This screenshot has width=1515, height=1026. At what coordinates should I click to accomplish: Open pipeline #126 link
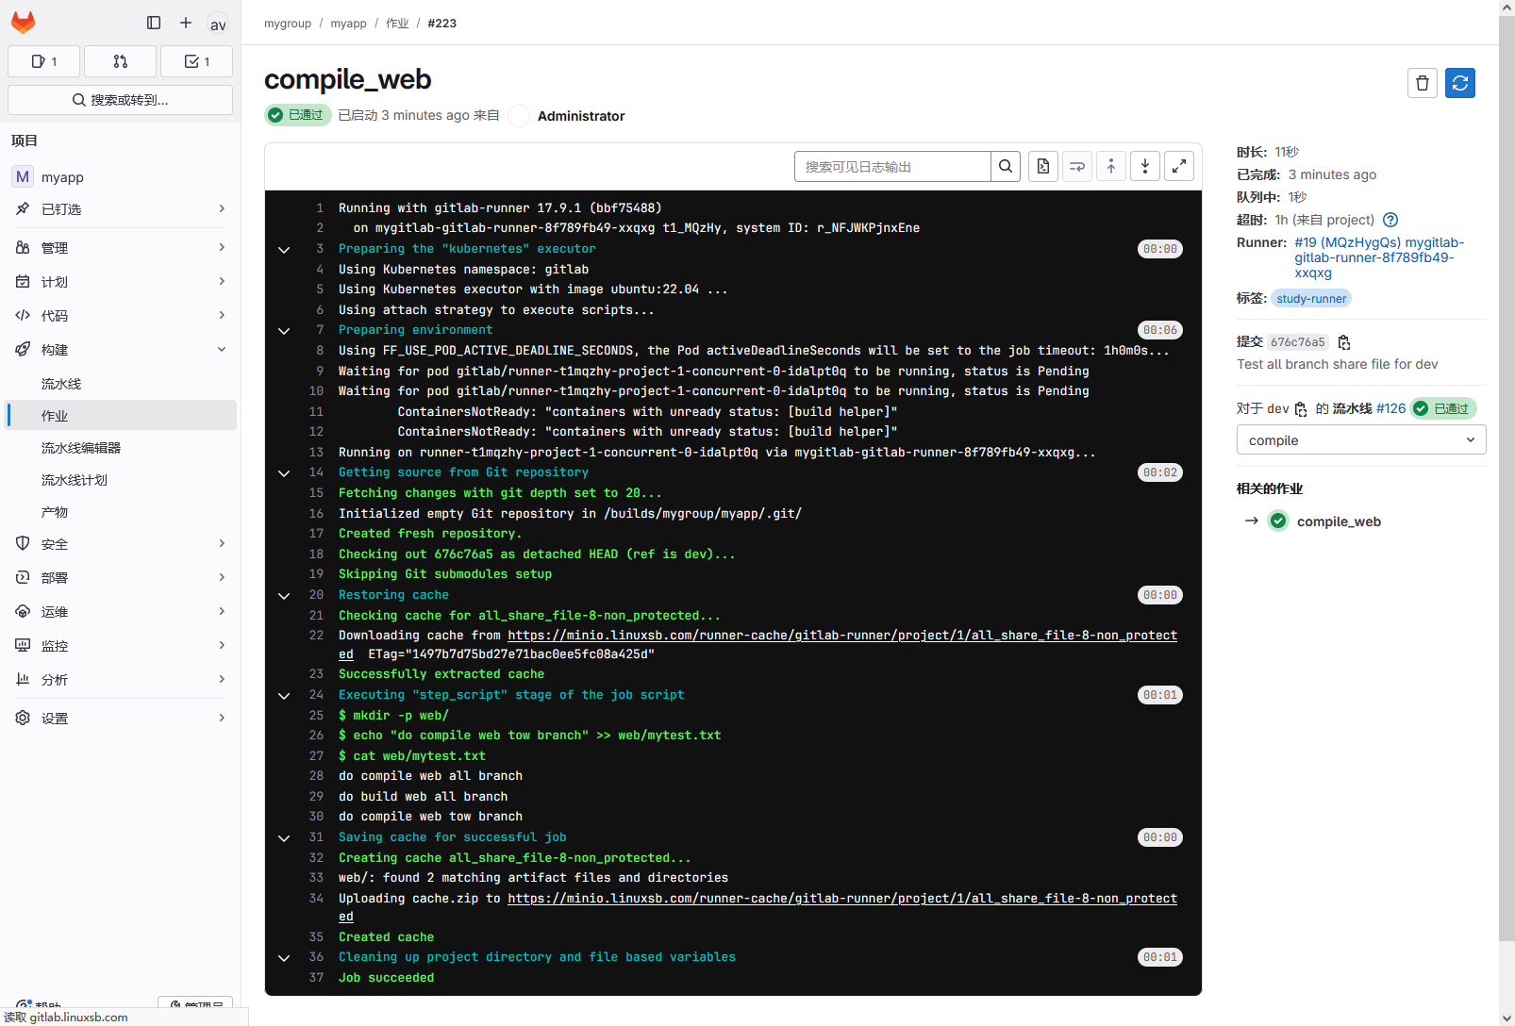pyautogui.click(x=1390, y=408)
